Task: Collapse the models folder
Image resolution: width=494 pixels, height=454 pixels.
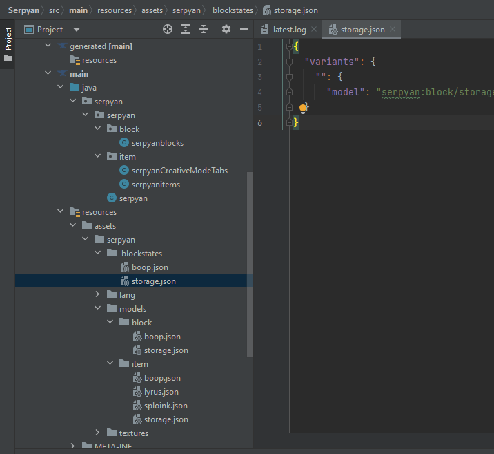Action: [98, 308]
